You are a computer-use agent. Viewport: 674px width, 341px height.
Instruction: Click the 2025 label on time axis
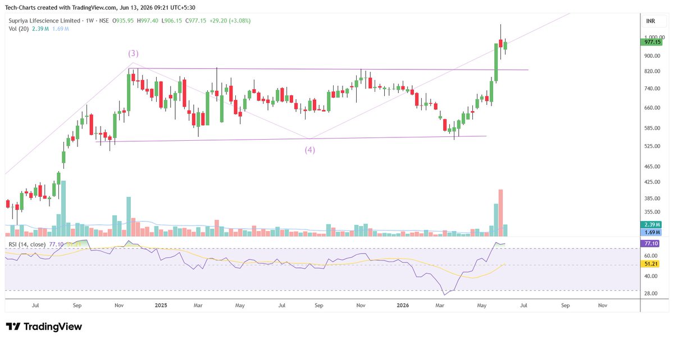(161, 306)
